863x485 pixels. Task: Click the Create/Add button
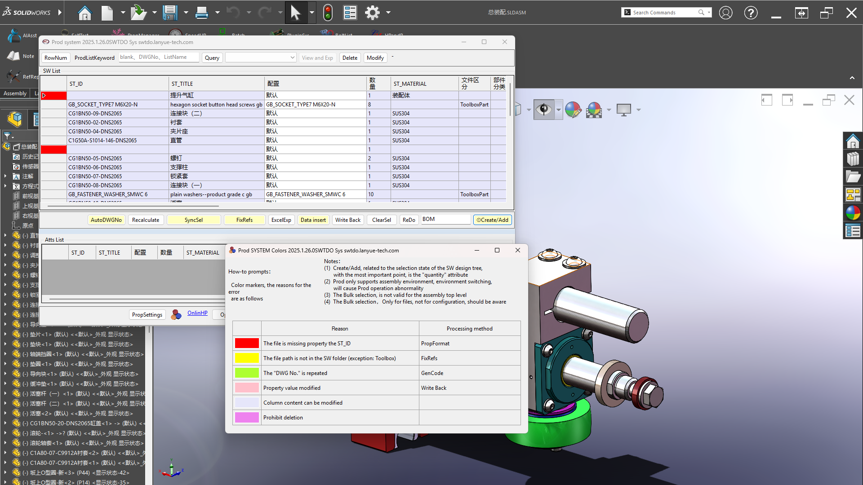492,220
